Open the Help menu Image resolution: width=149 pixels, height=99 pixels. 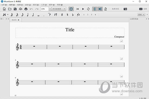60,5
